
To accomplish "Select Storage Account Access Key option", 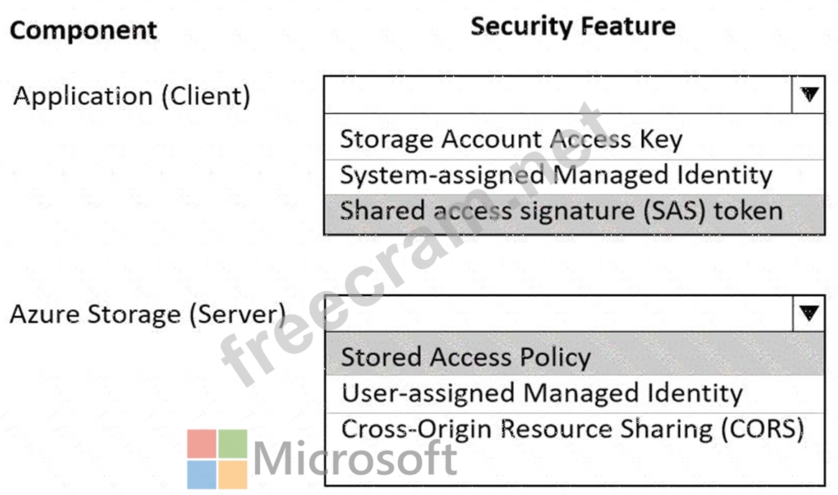I will click(574, 139).
